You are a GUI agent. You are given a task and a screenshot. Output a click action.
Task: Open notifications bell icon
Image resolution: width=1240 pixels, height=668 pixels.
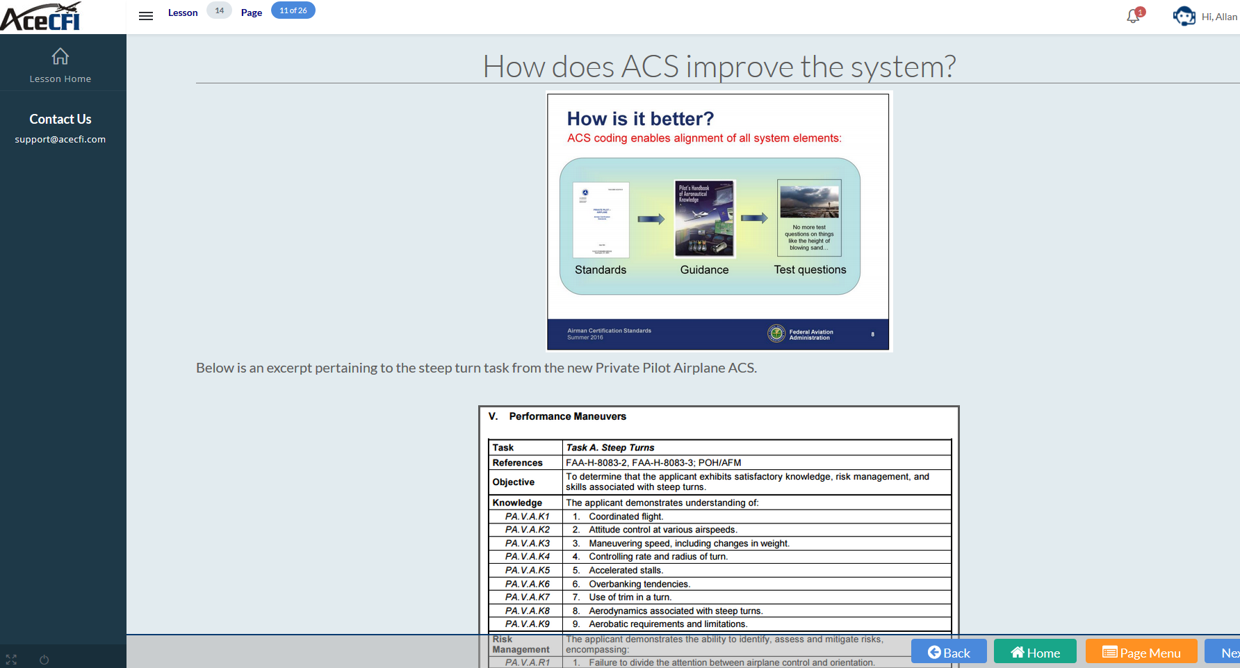point(1134,15)
